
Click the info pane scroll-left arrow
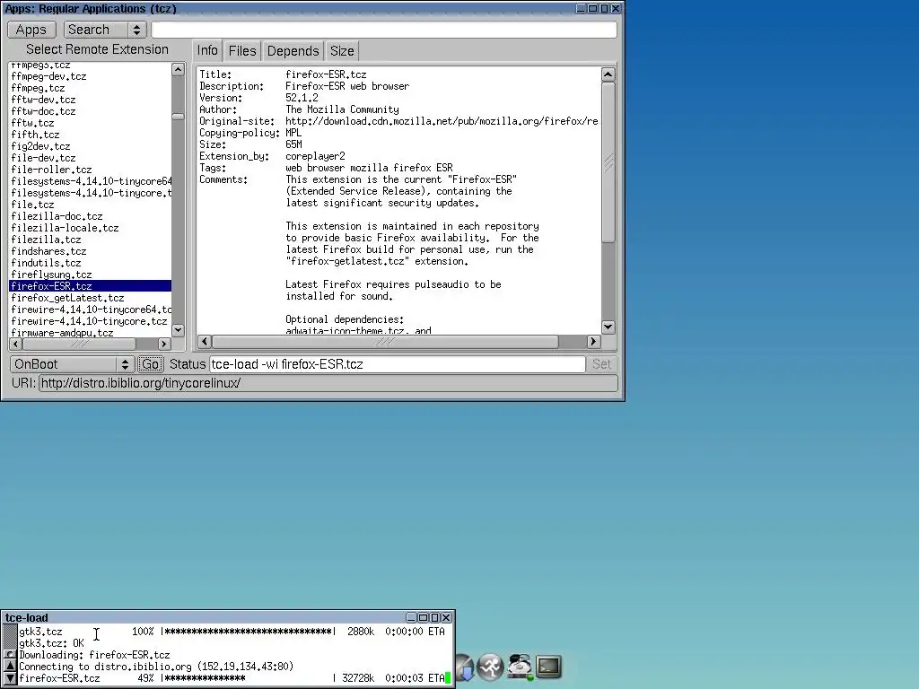pos(205,342)
